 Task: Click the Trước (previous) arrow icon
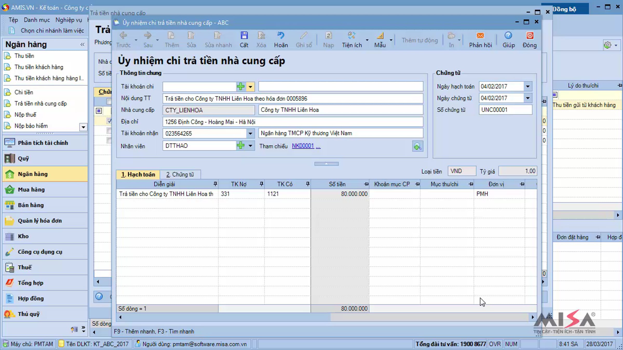(123, 36)
